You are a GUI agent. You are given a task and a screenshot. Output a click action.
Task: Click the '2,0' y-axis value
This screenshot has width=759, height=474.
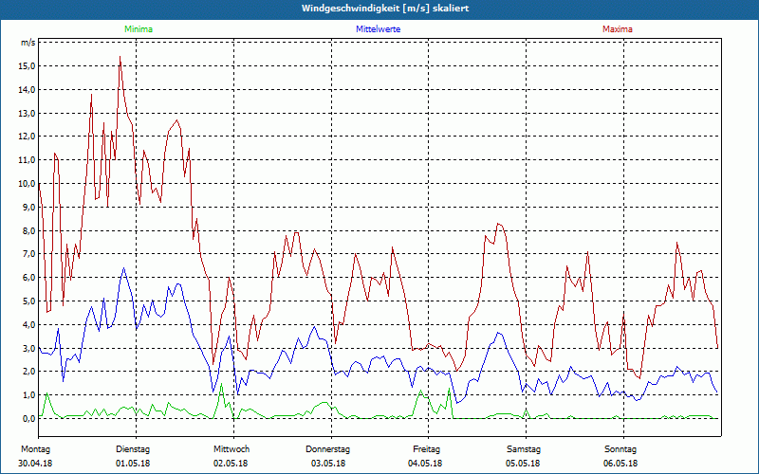[28, 372]
